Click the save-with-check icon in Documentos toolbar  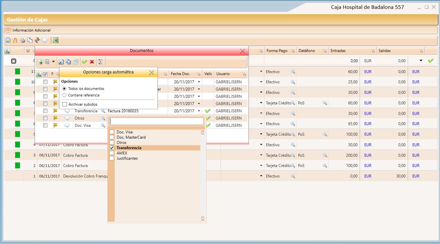click(x=61, y=62)
